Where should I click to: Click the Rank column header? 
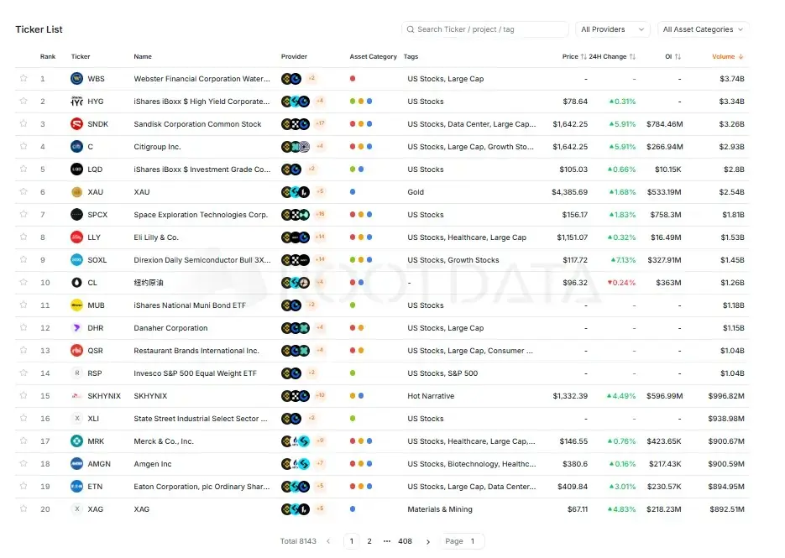pos(48,56)
